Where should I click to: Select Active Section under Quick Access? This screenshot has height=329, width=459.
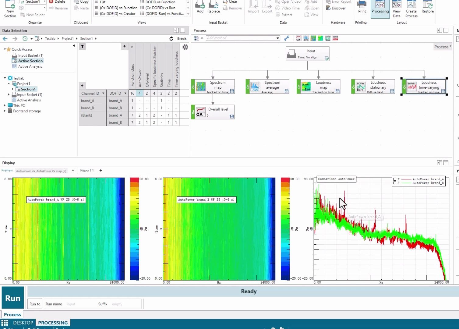[x=28, y=61]
